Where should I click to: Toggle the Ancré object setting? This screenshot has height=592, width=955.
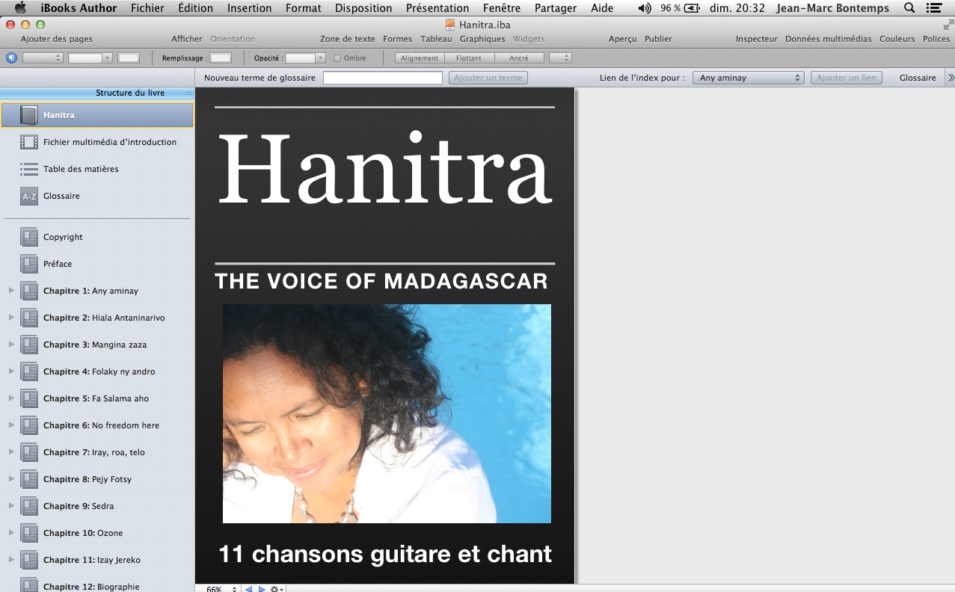(x=519, y=58)
